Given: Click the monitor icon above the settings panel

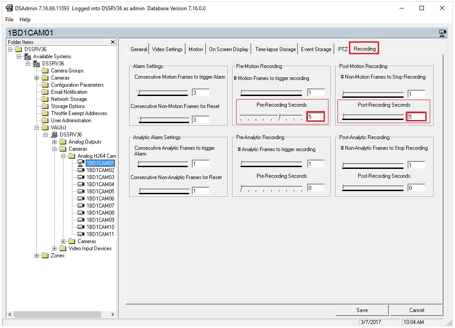Looking at the screenshot, I should [x=442, y=33].
